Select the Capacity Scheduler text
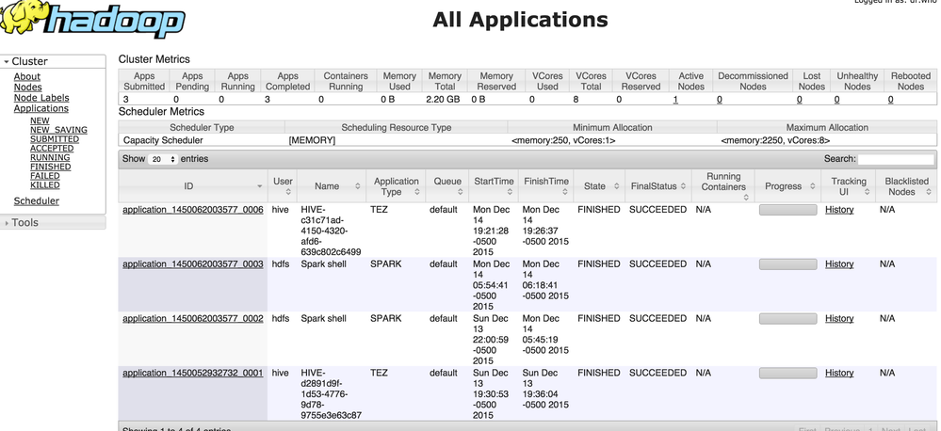941x431 pixels. 163,140
